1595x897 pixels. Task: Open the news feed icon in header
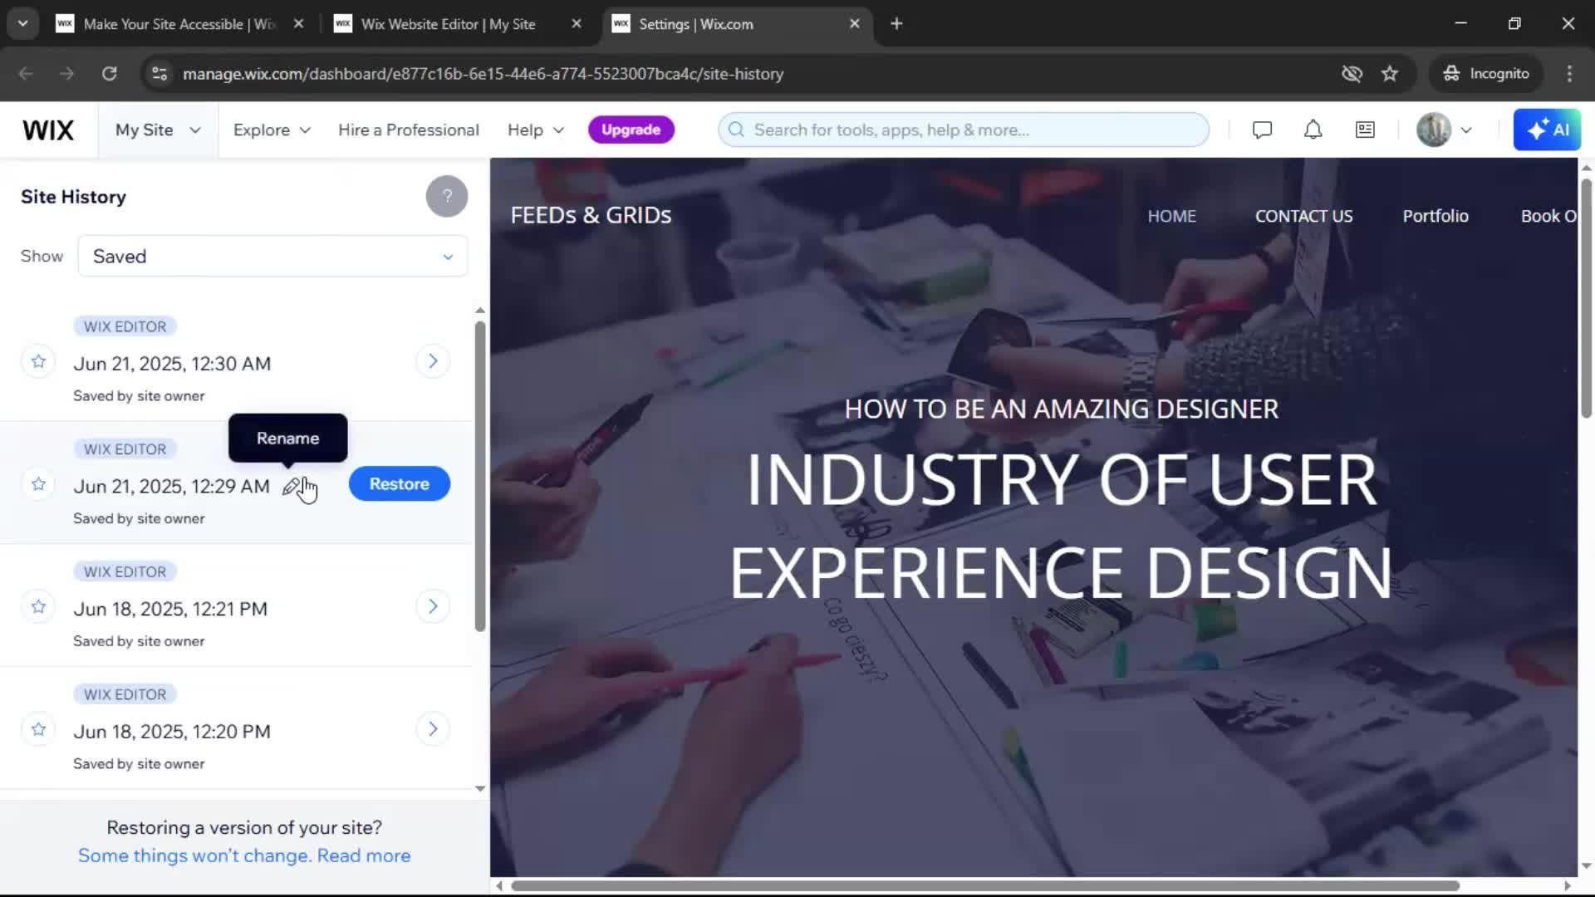coord(1365,130)
